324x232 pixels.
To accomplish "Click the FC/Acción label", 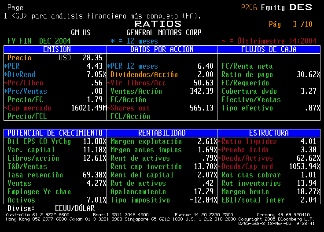I will point(128,99).
